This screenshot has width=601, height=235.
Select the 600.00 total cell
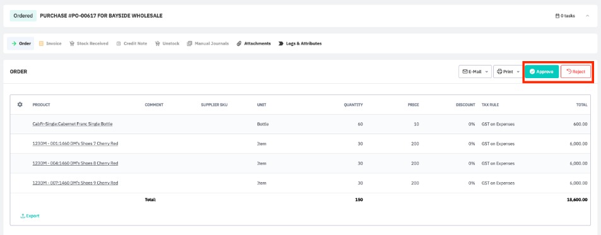[580, 124]
